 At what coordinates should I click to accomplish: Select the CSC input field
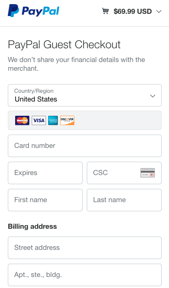(124, 173)
